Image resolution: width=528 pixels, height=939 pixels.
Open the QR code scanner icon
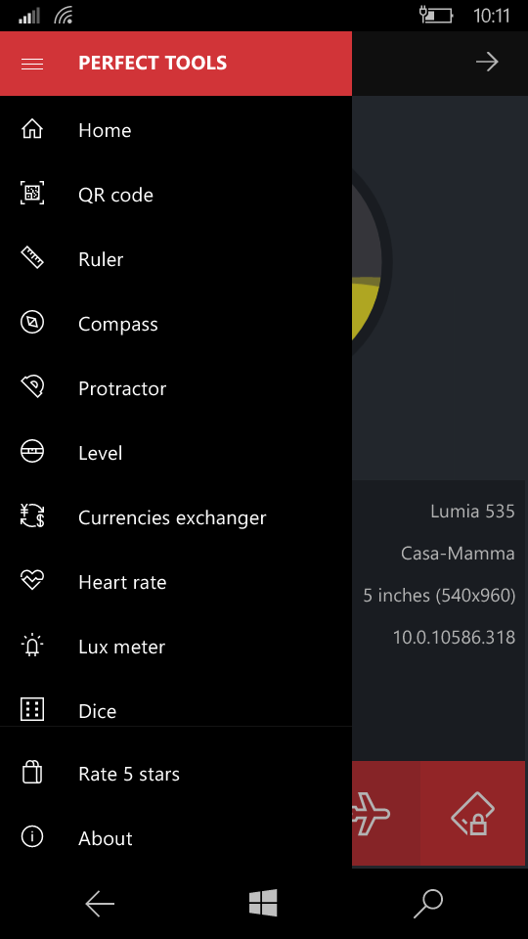(31, 194)
